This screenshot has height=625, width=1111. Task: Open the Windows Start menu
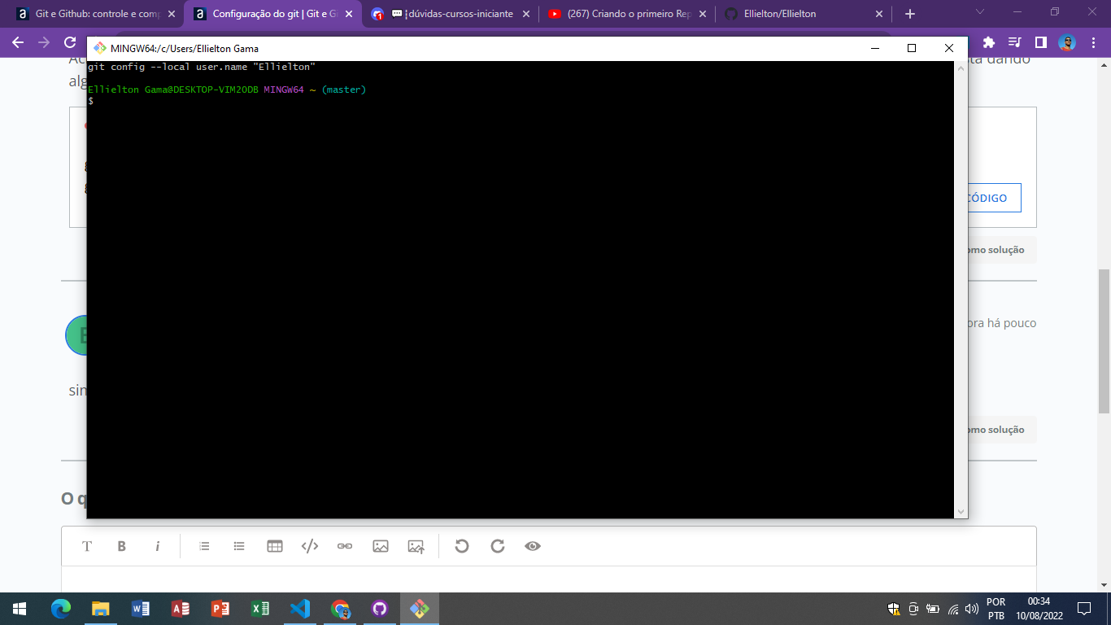click(x=20, y=609)
